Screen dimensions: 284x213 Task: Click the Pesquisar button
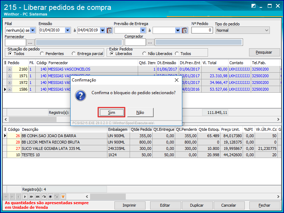click(265, 53)
